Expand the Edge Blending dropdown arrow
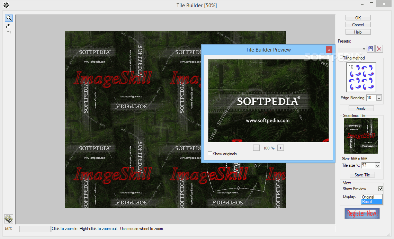 click(x=379, y=98)
